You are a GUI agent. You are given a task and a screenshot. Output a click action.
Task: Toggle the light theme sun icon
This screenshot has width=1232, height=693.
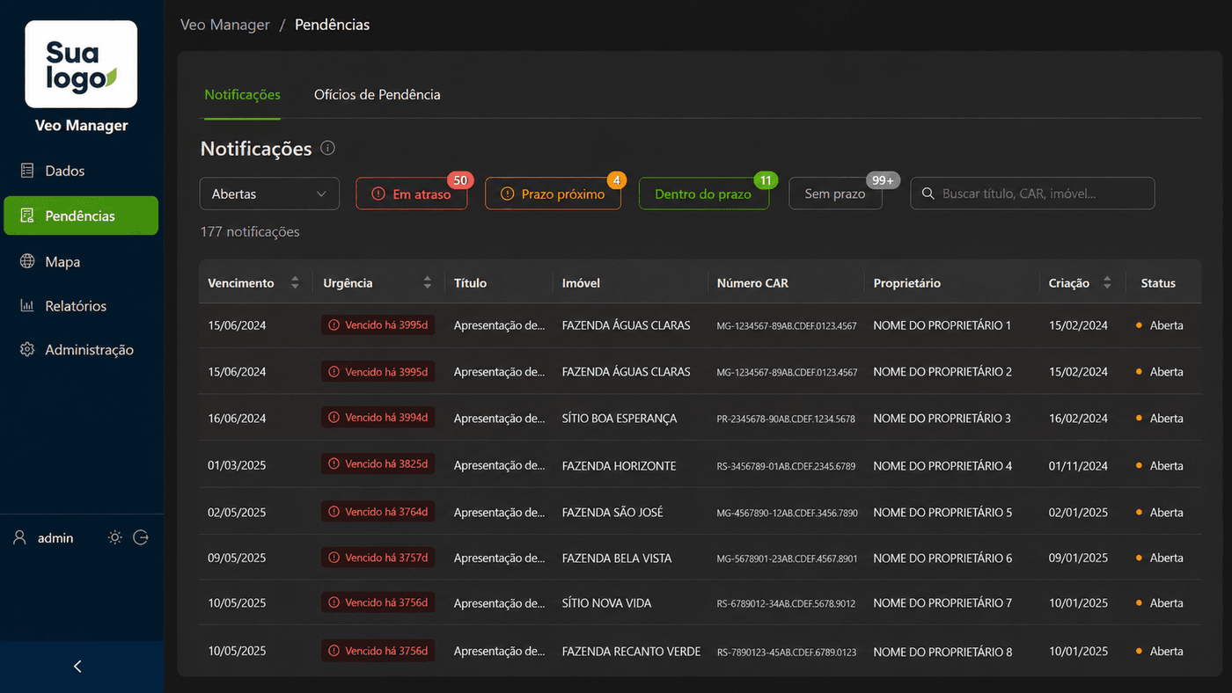tap(114, 537)
